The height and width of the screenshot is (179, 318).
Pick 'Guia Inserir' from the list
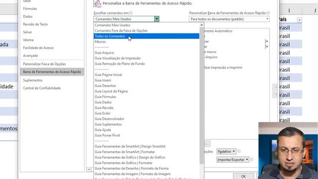click(x=147, y=80)
